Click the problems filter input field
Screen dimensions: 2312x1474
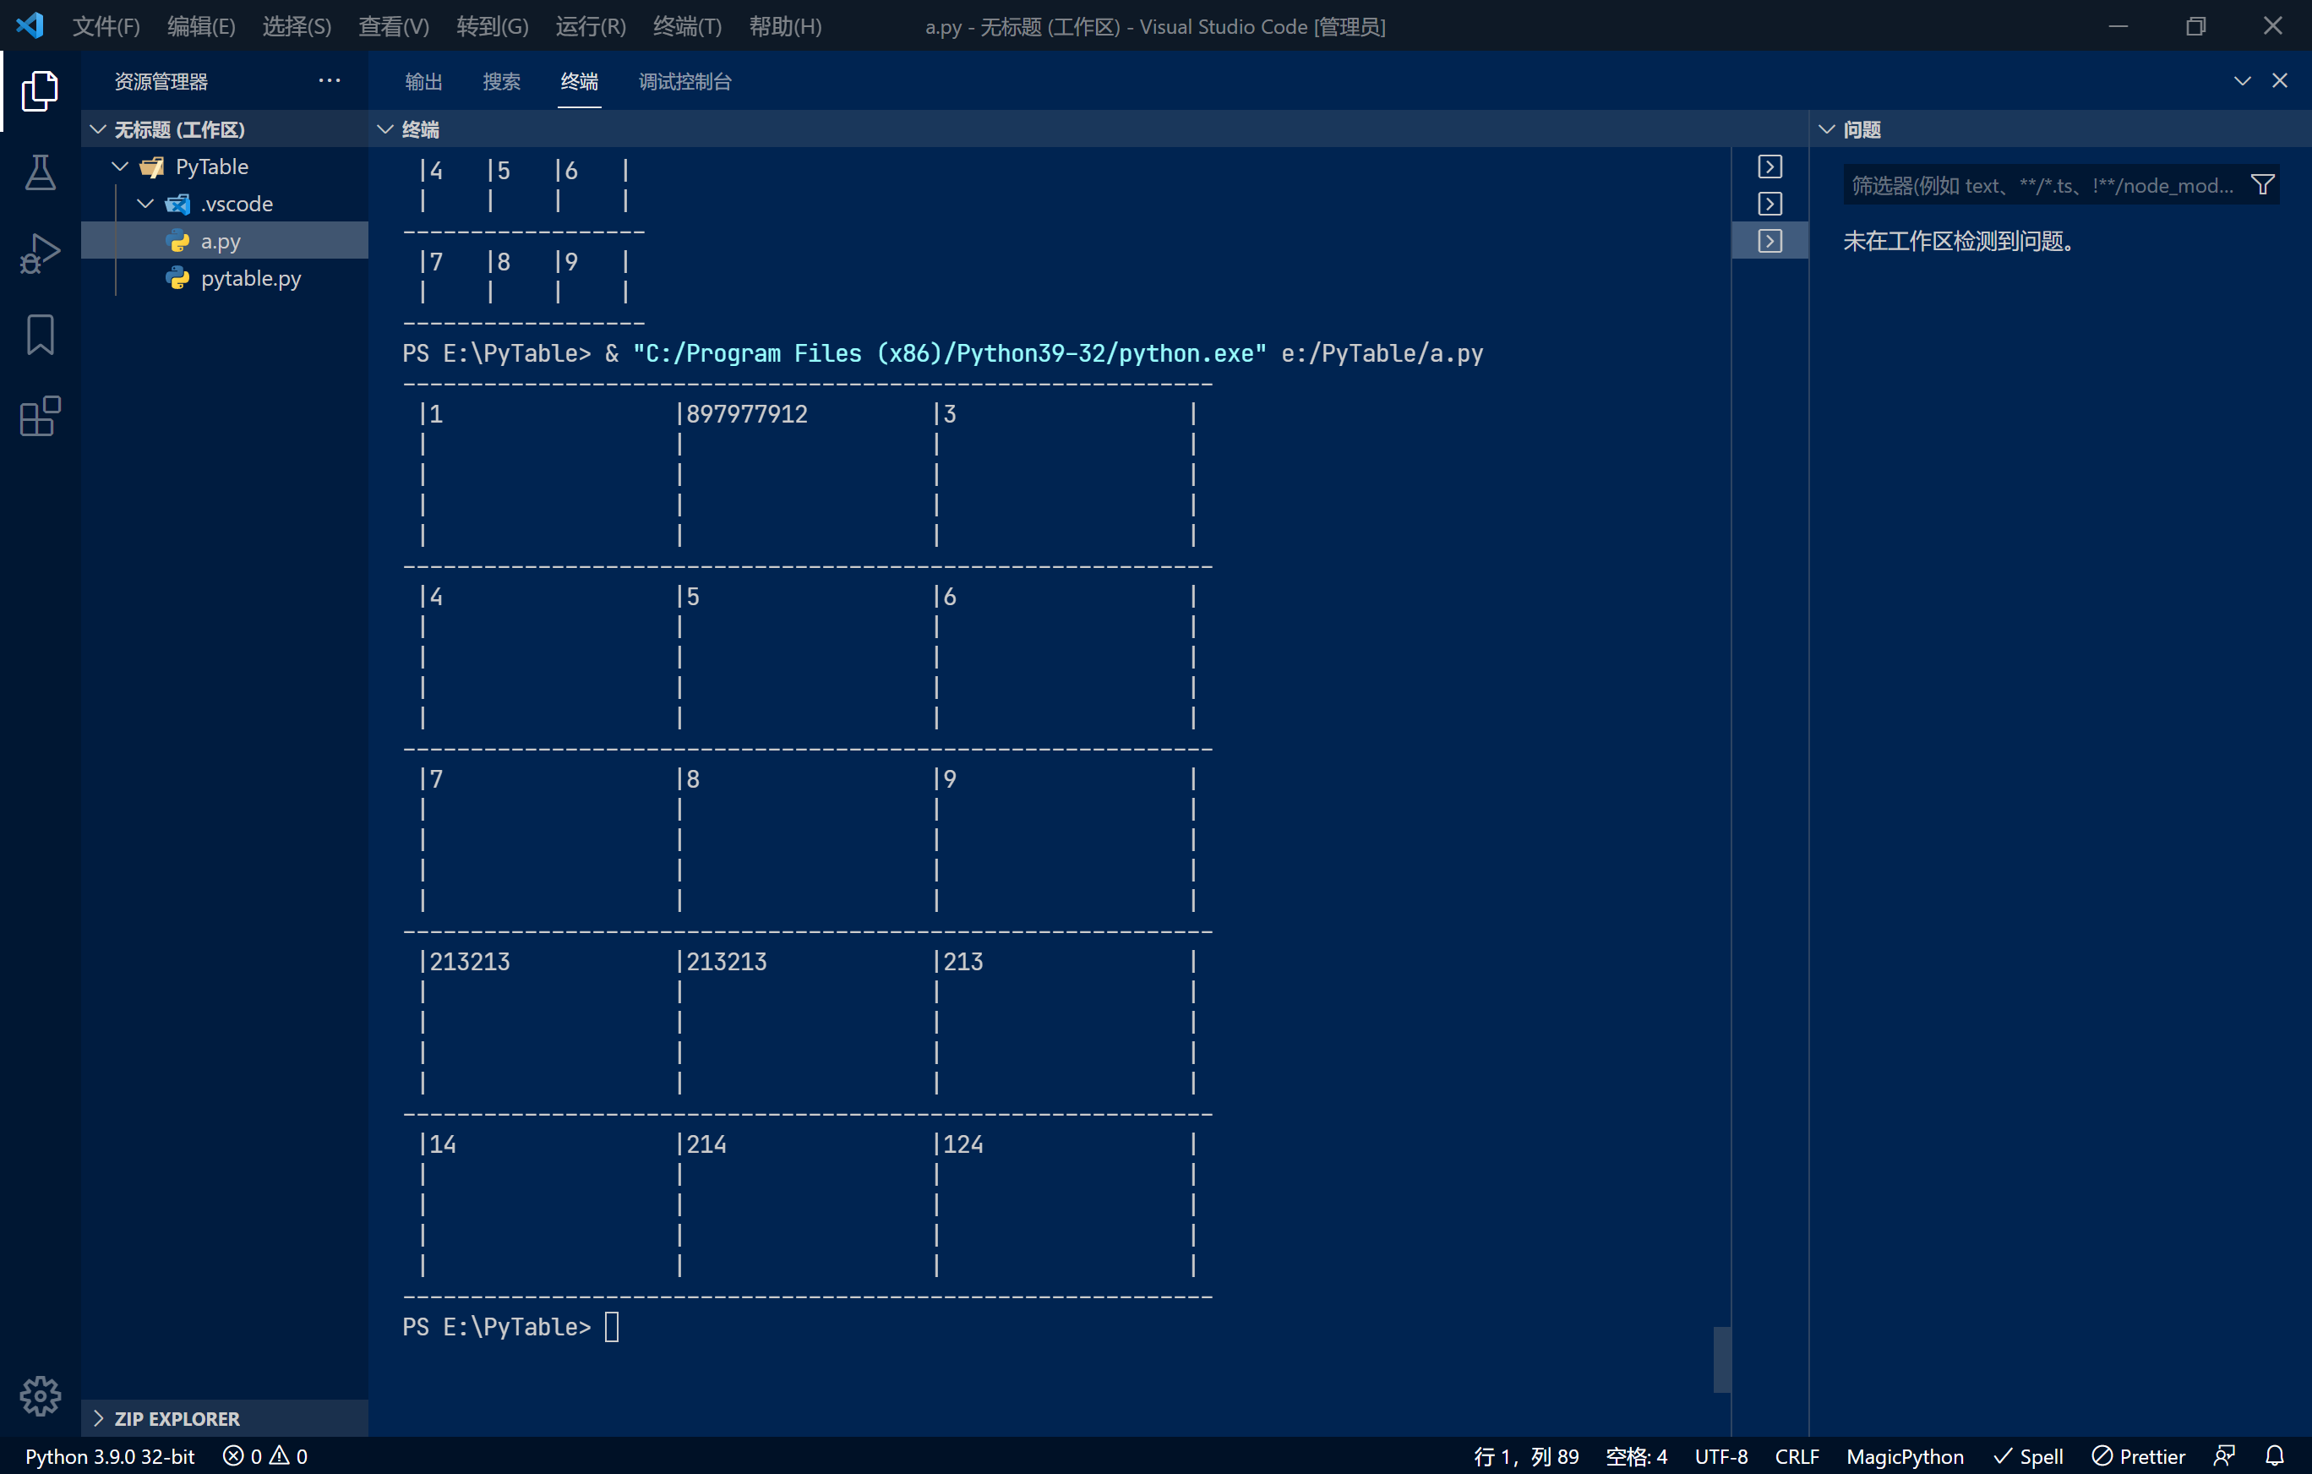tap(2042, 185)
